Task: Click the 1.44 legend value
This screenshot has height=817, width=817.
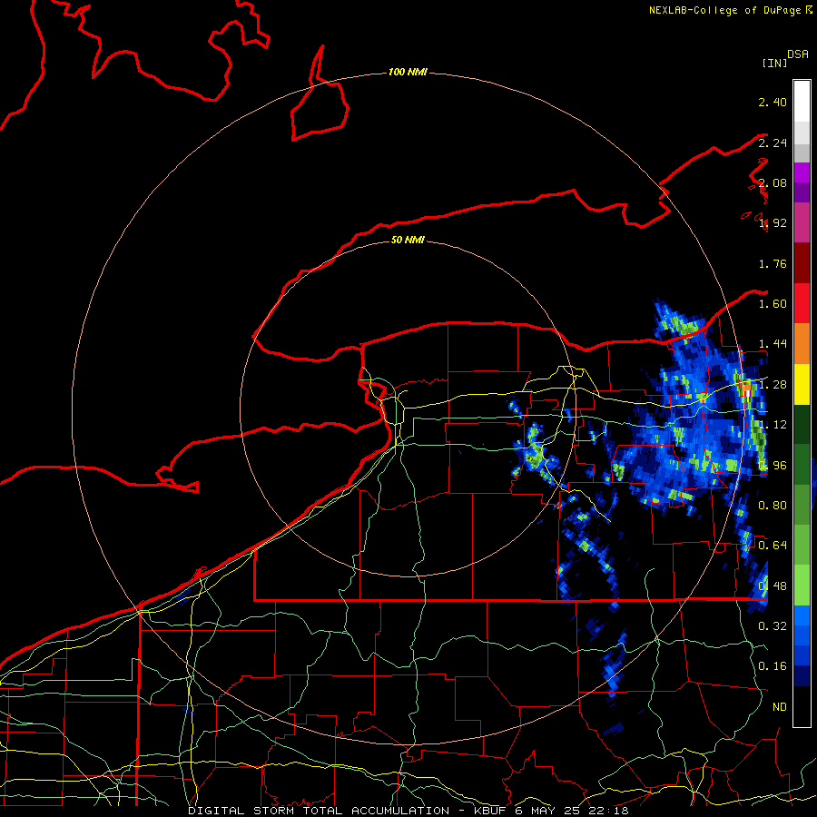Action: tap(773, 344)
